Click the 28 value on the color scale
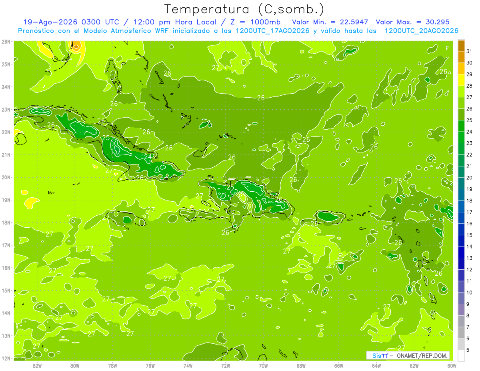Image resolution: width=480 pixels, height=371 pixels. 470,86
